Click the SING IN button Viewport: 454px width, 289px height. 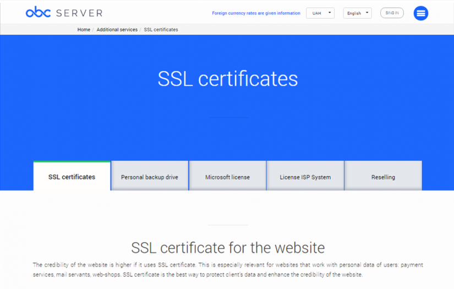(392, 13)
